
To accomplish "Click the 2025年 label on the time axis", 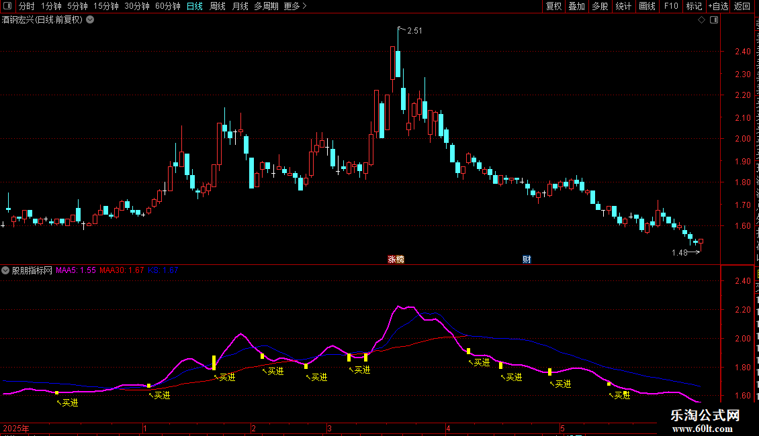I will pyautogui.click(x=16, y=428).
